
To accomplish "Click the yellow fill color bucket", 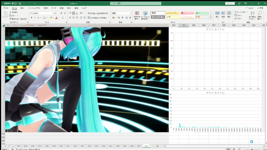I will [51, 18].
